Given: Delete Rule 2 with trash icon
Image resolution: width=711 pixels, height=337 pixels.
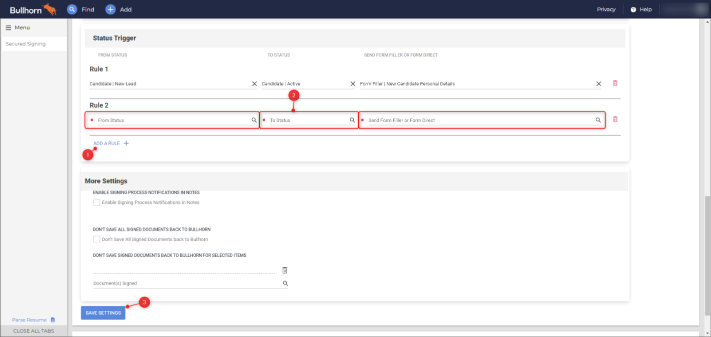Looking at the screenshot, I should click(615, 119).
